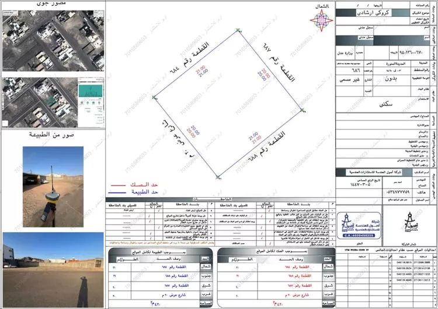Screen dimensions: 438x309
Task: Click the مصور جوي heading
Action: 51,3
